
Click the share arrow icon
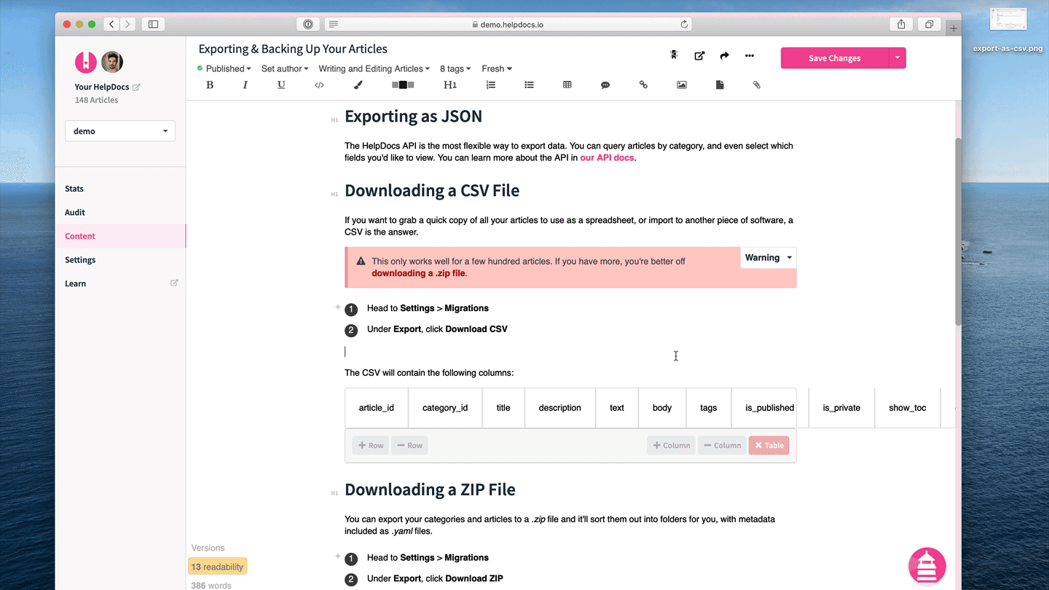tap(724, 55)
